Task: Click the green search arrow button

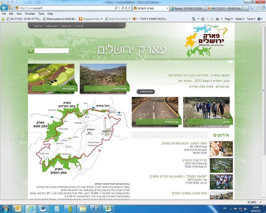Action: pos(31,51)
